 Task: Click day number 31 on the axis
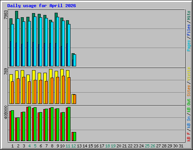tap(181, 146)
